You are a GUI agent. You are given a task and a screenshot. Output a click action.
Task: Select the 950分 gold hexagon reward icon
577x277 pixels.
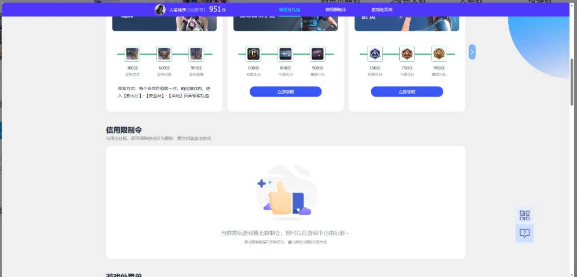(x=439, y=54)
